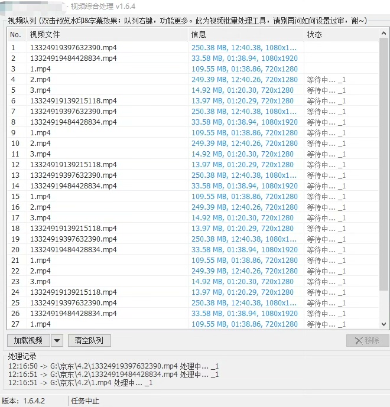Select row 27 file 1.mp4
This screenshot has height=407, width=390.
[x=40, y=324]
